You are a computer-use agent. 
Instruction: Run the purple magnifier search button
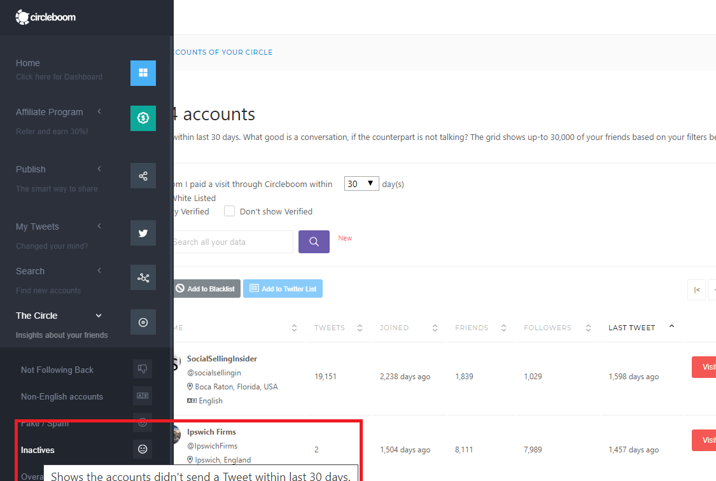point(314,242)
